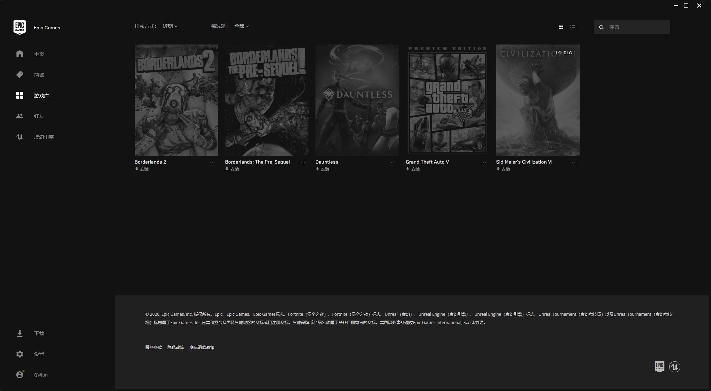The height and width of the screenshot is (391, 711).
Task: Click the footer Unreal Engine logo
Action: [674, 366]
